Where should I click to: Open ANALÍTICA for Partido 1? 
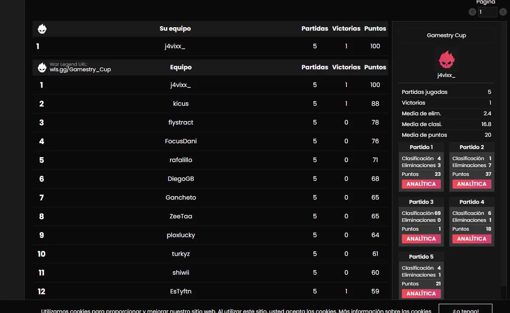tap(421, 184)
